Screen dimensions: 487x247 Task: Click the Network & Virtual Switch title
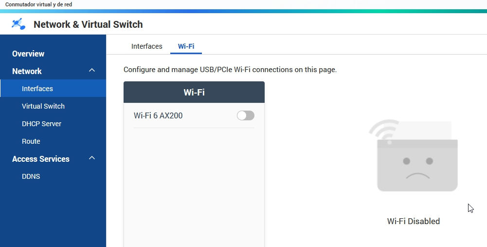(x=88, y=24)
